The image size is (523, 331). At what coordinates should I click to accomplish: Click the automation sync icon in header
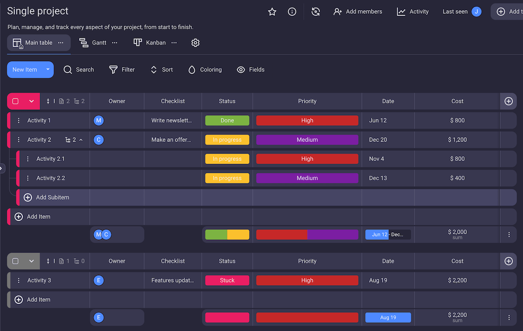(x=316, y=12)
